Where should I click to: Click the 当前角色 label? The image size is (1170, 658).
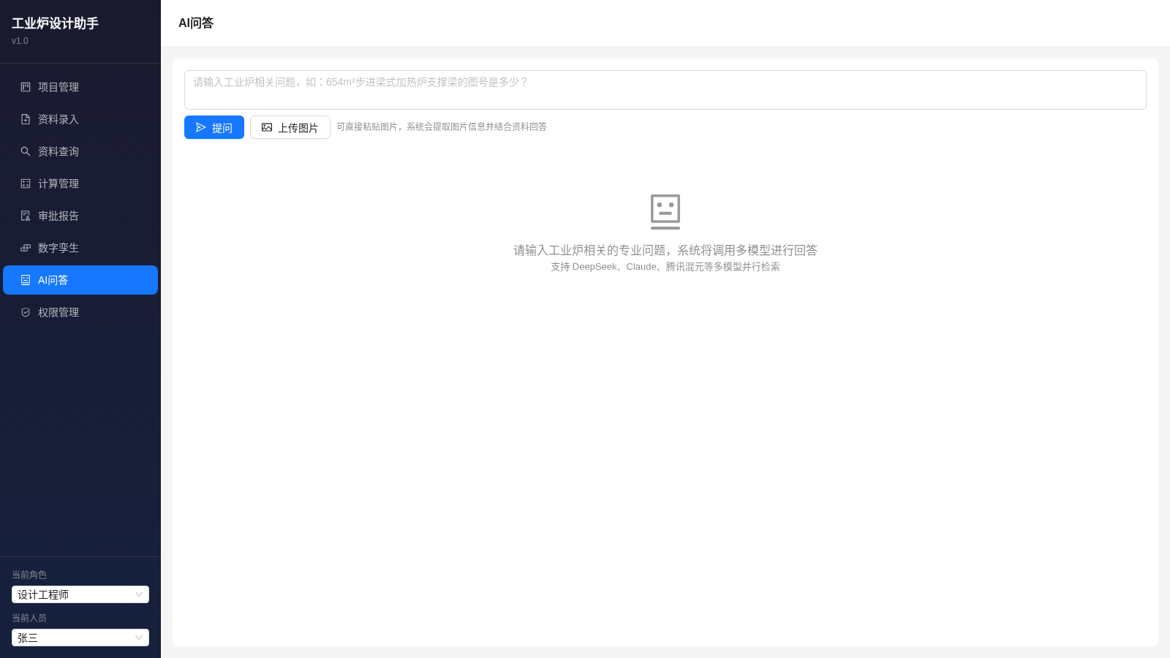[x=29, y=575]
